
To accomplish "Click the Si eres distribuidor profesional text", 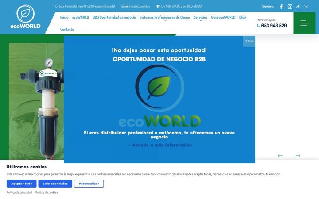I will [x=159, y=135].
